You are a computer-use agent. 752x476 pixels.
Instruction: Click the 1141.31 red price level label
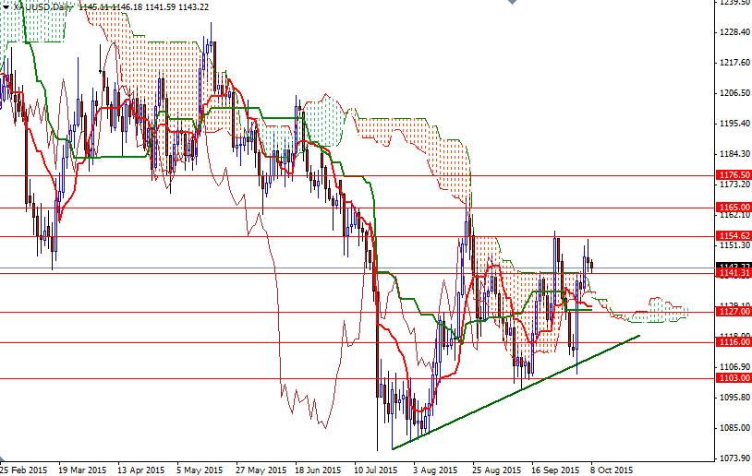(x=734, y=274)
